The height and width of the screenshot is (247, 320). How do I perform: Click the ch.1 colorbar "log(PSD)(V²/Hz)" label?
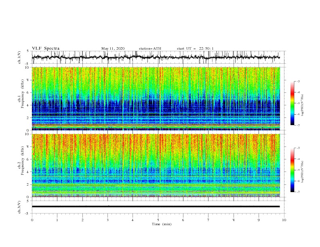302,105
